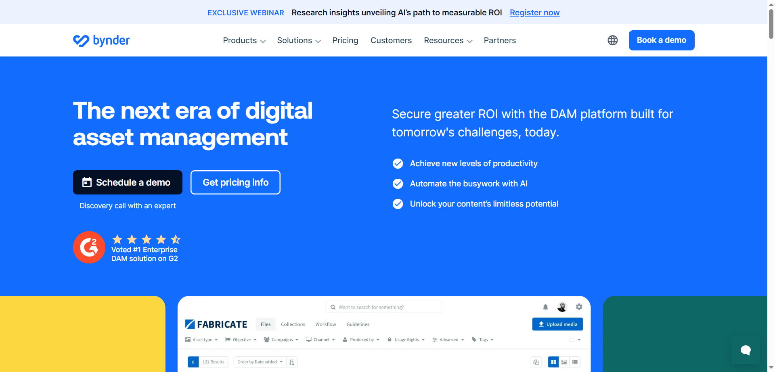The height and width of the screenshot is (372, 775).
Task: Click the Book a demo button
Action: (x=662, y=40)
